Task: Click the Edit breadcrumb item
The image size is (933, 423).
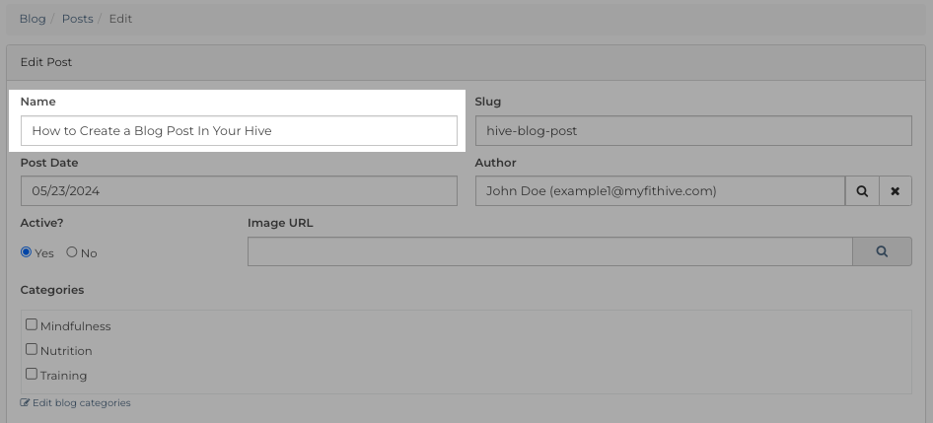Action: (x=120, y=19)
